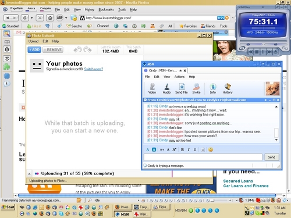This screenshot has height=218, width=291.
Task: Open the Edit menu in Flickr Uploadr
Action: click(45, 41)
